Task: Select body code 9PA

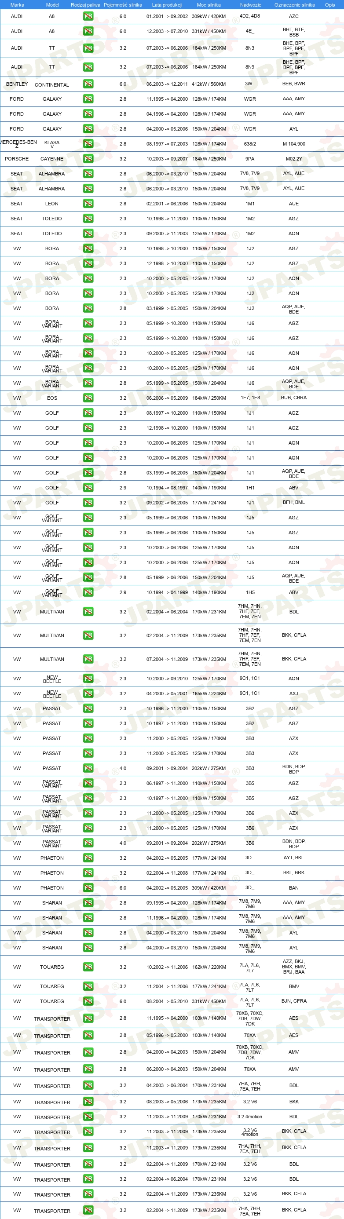Action: pos(250,159)
